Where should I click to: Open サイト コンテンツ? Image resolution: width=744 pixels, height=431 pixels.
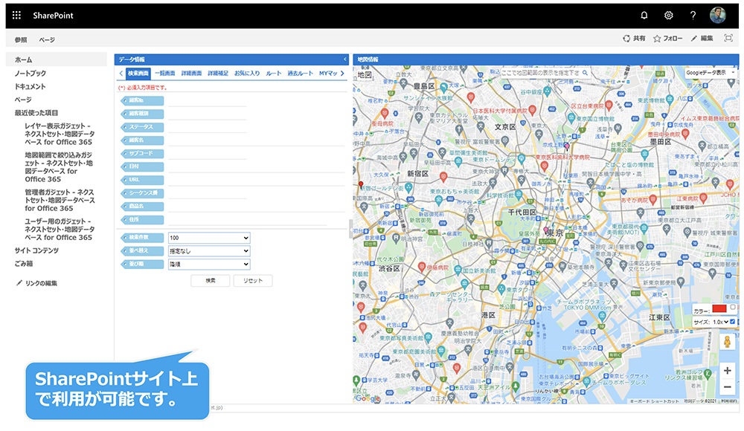point(36,250)
